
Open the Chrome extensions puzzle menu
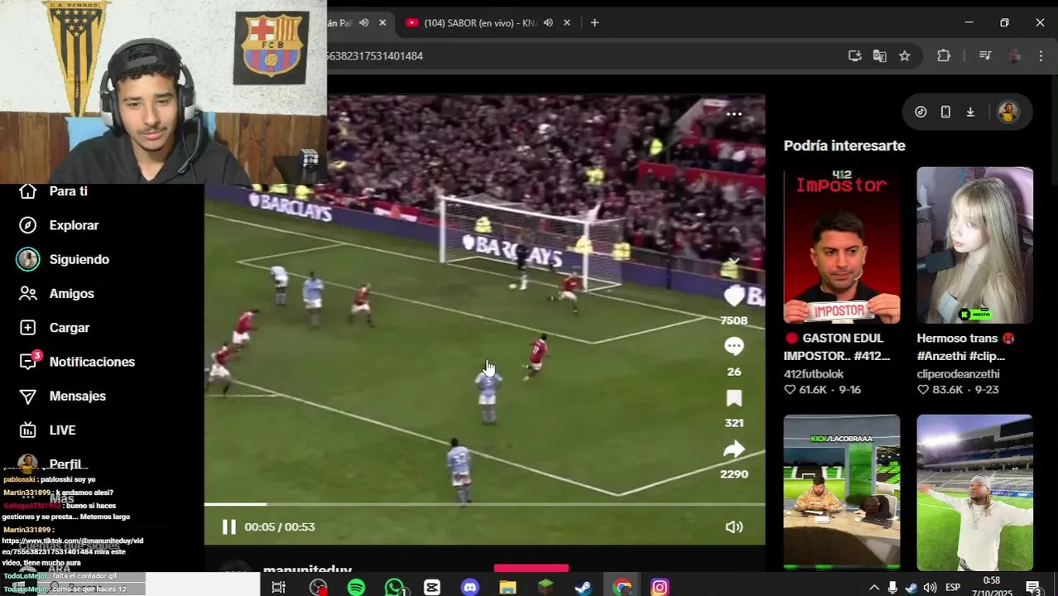(944, 56)
